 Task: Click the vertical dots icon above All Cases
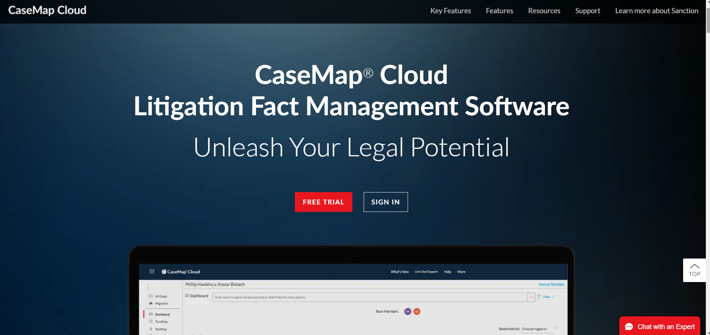[x=148, y=287]
